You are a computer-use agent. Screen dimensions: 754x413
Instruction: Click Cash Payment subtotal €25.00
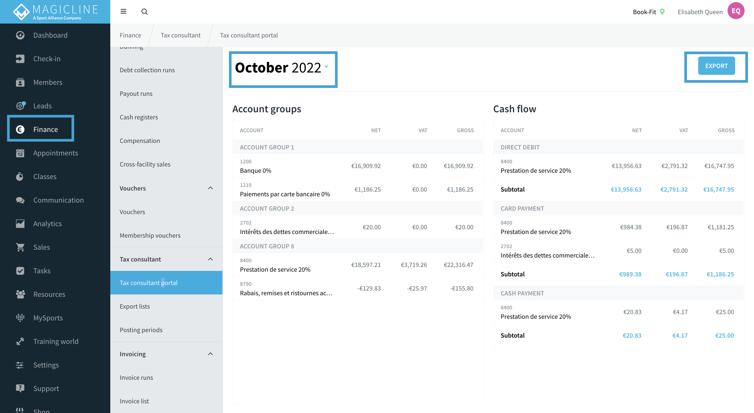[724, 336]
